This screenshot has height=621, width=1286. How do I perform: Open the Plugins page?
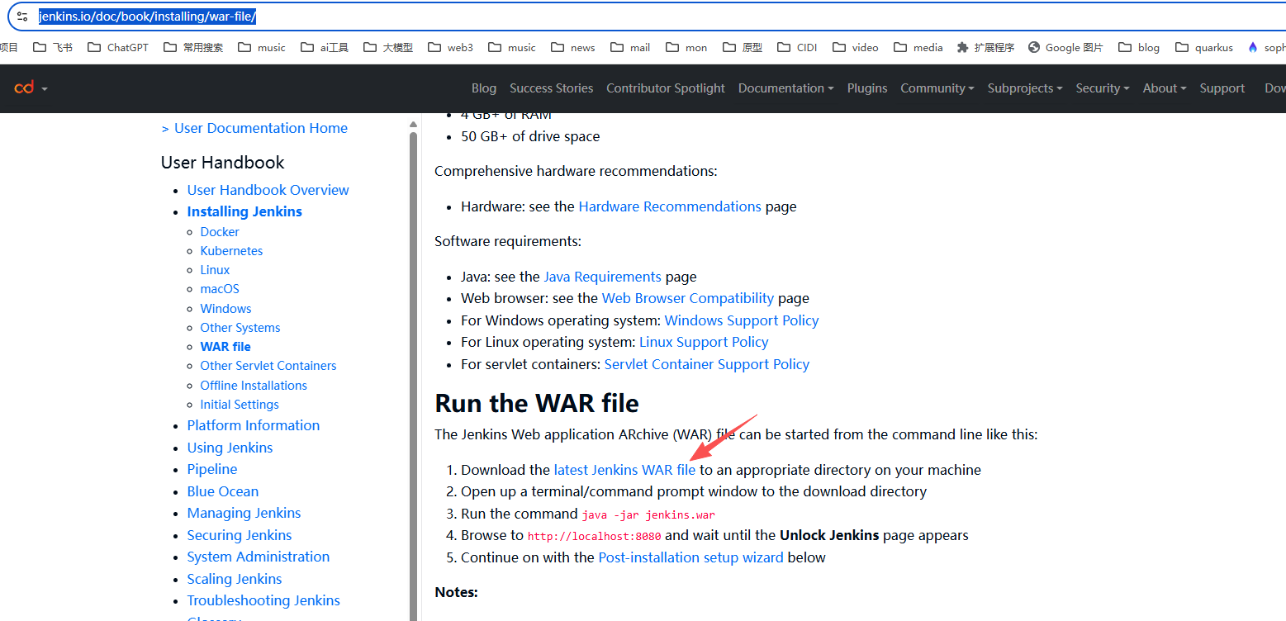867,88
